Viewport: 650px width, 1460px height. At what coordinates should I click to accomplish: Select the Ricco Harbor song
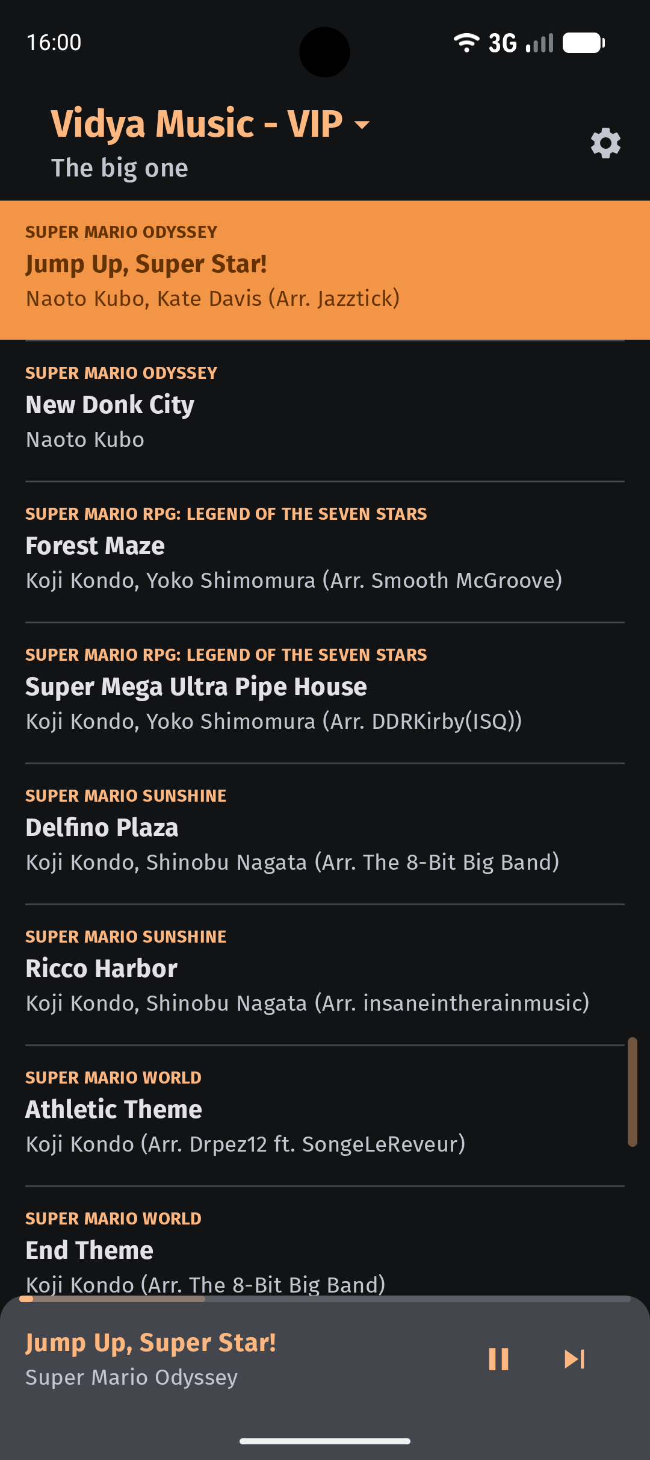[x=325, y=975]
